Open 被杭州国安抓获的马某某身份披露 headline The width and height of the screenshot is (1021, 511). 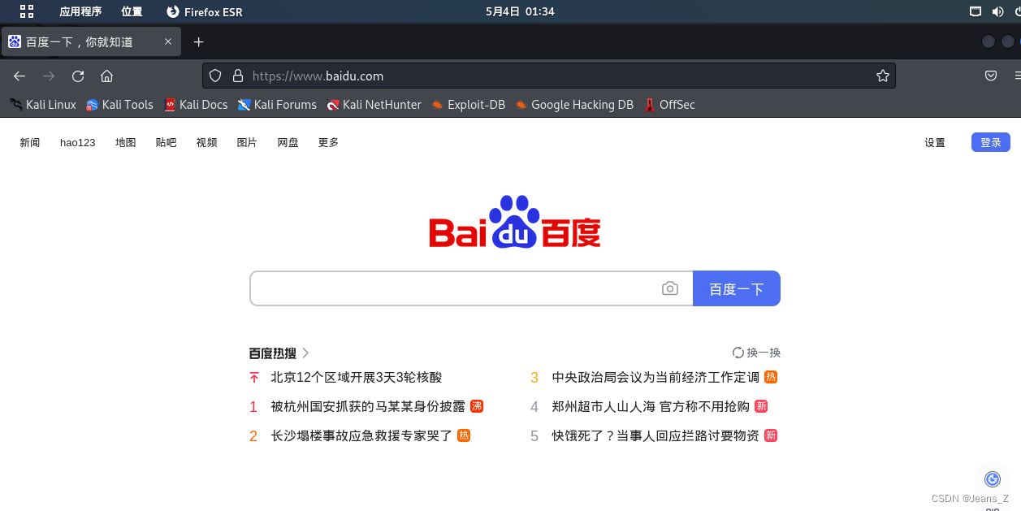[368, 406]
